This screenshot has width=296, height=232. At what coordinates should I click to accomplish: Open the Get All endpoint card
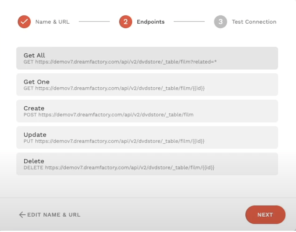pyautogui.click(x=147, y=58)
